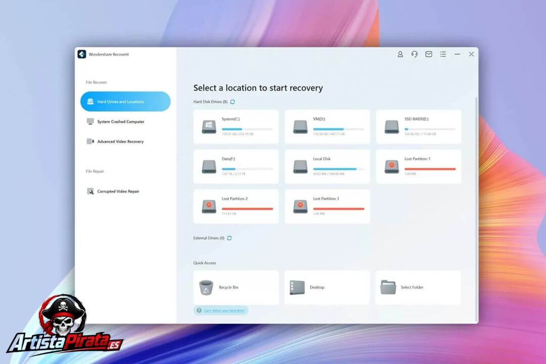Open the list menu icon
Image resolution: width=546 pixels, height=364 pixels.
pyautogui.click(x=443, y=54)
